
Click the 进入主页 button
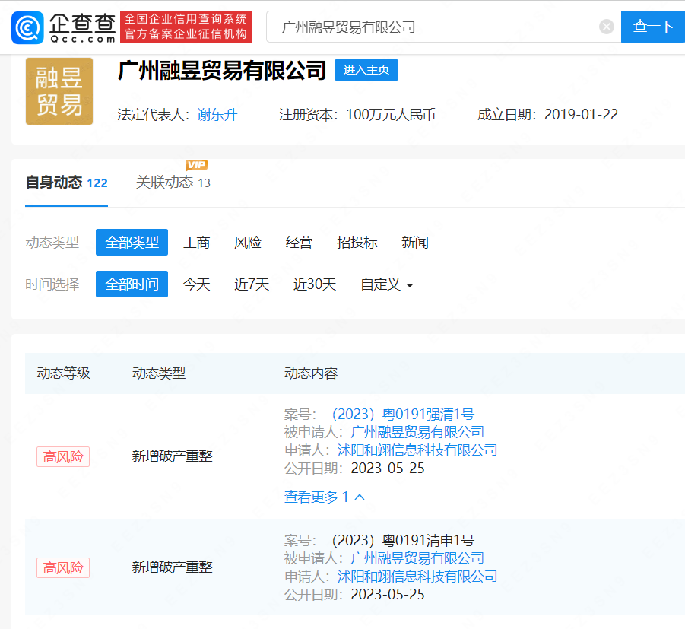tap(366, 70)
